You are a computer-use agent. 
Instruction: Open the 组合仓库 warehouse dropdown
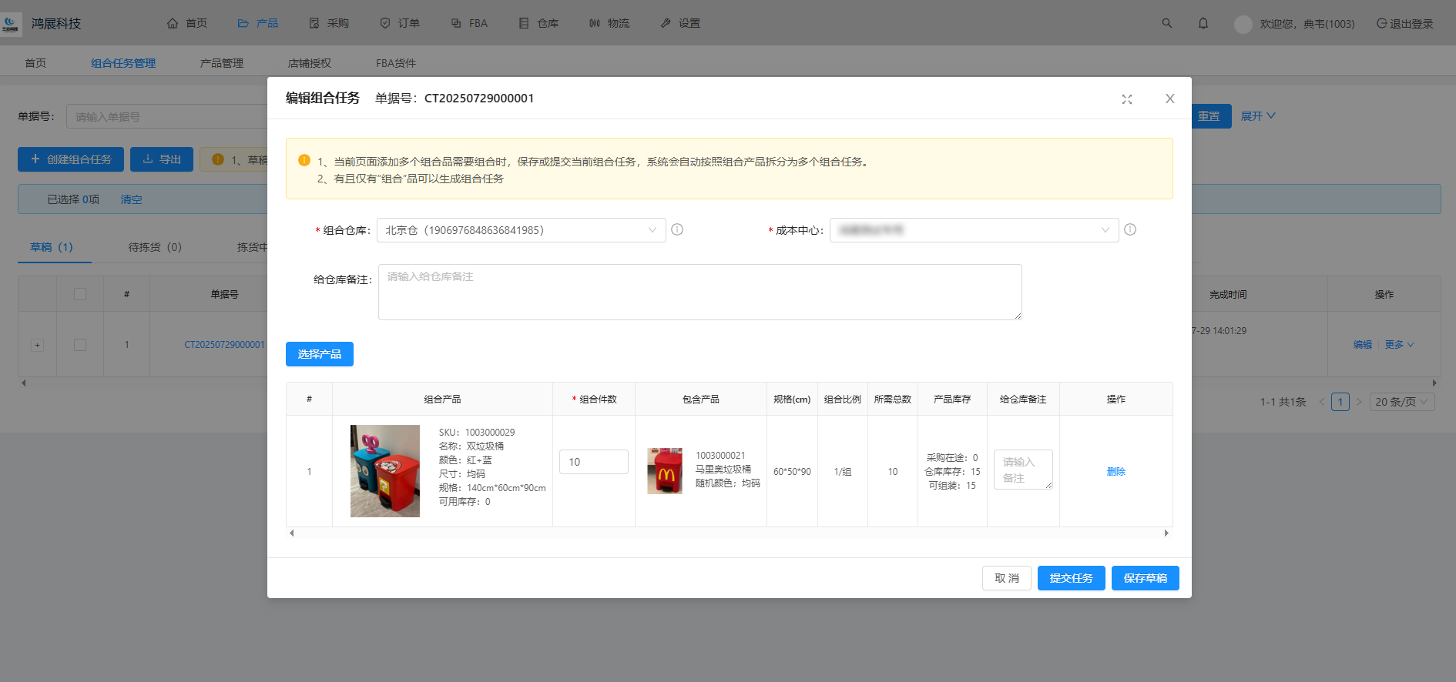tap(521, 230)
